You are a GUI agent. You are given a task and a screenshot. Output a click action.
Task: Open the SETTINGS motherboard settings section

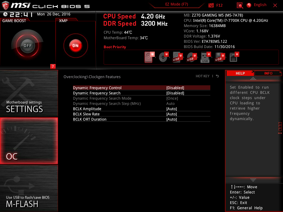tap(29, 93)
